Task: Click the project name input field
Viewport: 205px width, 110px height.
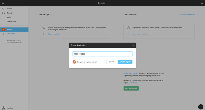Action: click(102, 54)
